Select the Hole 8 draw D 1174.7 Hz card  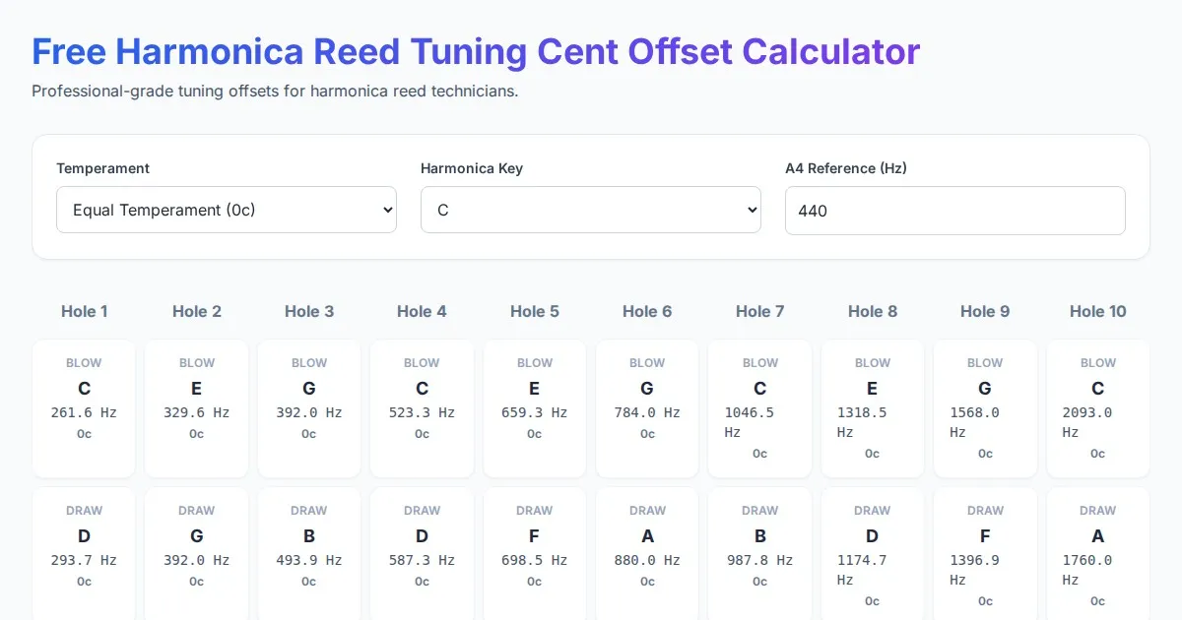tap(872, 555)
